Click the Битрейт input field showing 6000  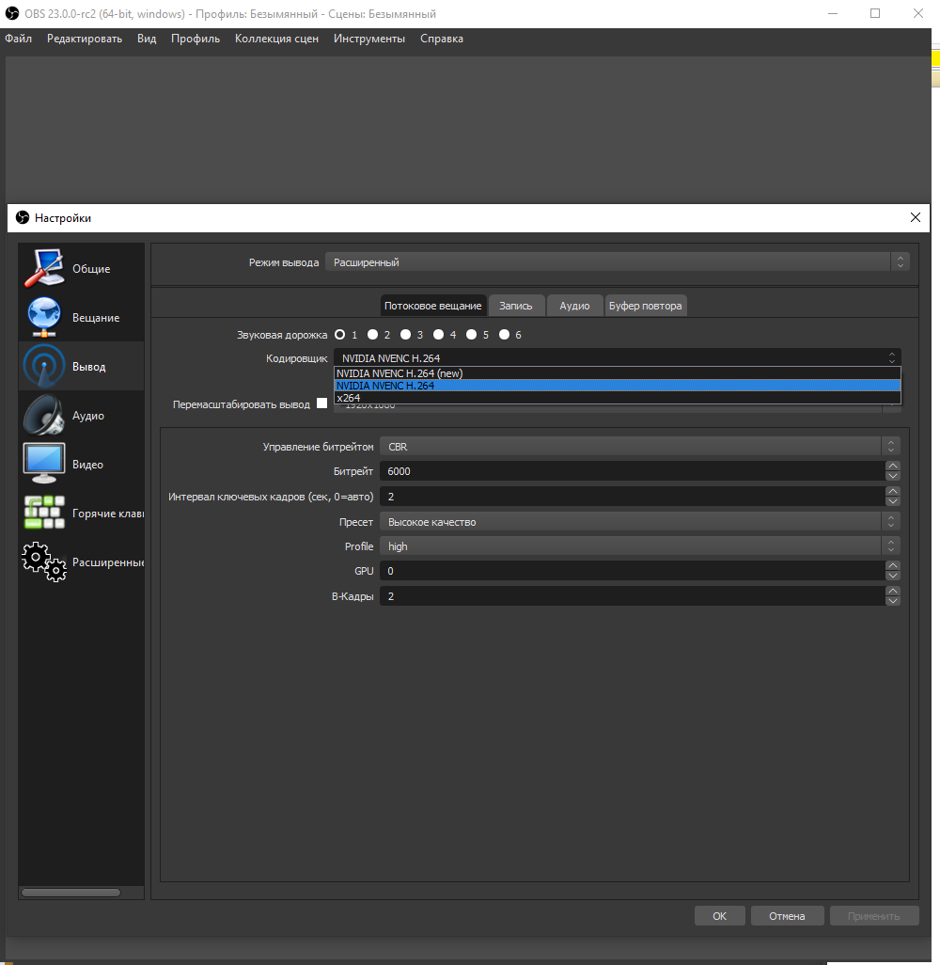tap(633, 471)
